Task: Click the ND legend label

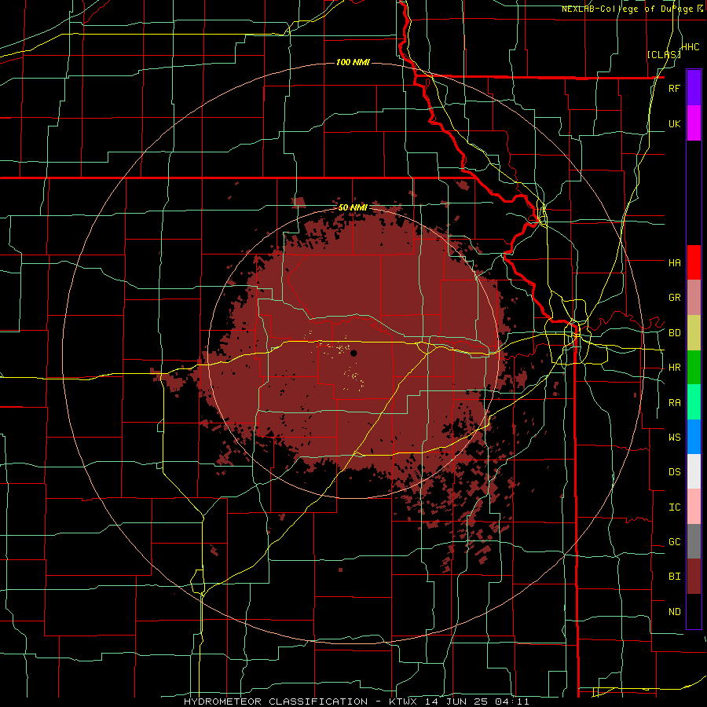Action: click(674, 612)
